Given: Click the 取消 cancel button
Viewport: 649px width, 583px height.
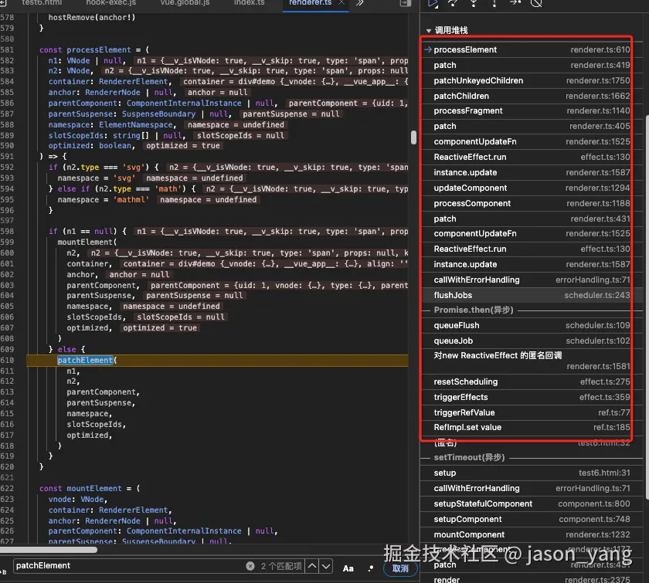Looking at the screenshot, I should coord(400,568).
